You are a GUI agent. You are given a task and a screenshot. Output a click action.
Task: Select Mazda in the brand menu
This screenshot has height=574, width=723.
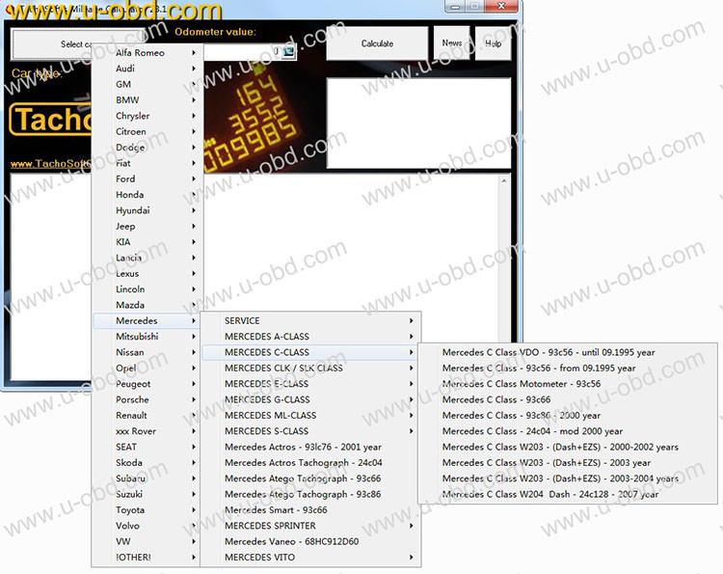coord(147,305)
